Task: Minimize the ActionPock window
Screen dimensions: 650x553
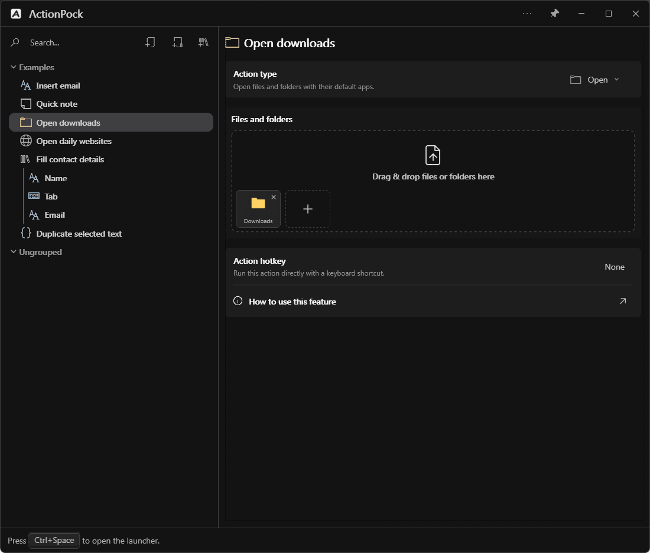Action: [581, 14]
